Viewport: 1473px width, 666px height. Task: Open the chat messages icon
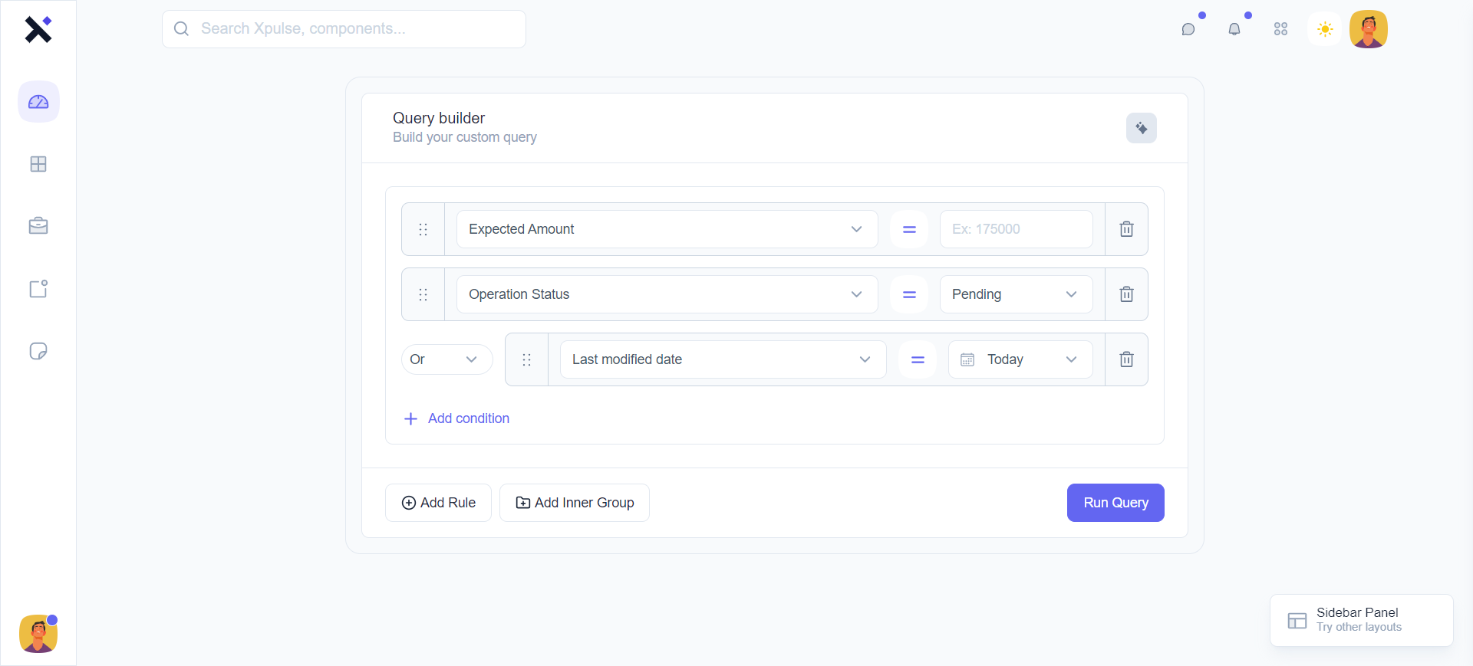point(1188,29)
